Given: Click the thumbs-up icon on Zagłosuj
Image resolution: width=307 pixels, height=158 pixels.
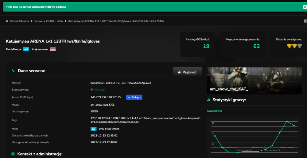Looking at the screenshot, I should pos(179,72).
